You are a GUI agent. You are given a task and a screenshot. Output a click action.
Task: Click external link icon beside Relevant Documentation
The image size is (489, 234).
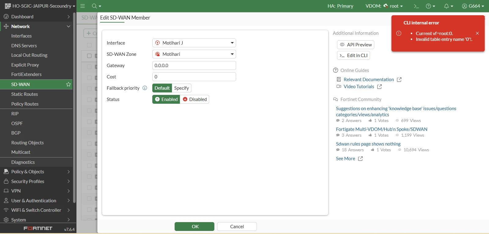399,80
